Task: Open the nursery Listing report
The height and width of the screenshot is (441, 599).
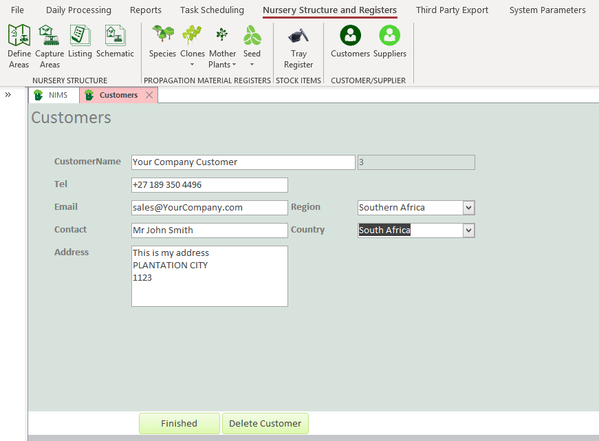Action: pos(80,41)
